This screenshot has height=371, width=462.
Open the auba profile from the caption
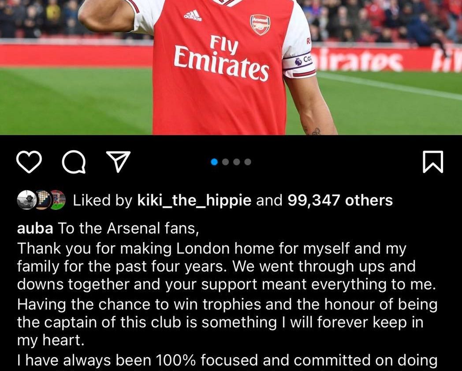(x=35, y=229)
